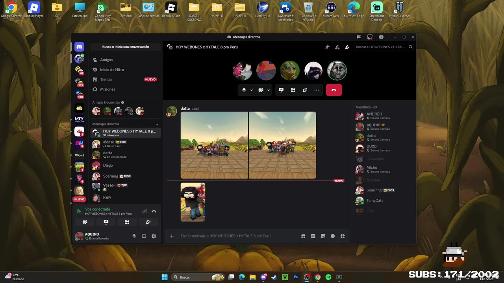Click Voz conectada status text
Viewport: 504px width, 283px height.
98,209
